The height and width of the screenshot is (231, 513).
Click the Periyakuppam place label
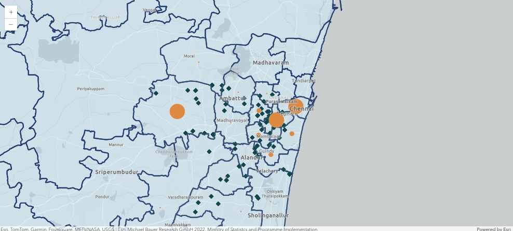tap(91, 89)
